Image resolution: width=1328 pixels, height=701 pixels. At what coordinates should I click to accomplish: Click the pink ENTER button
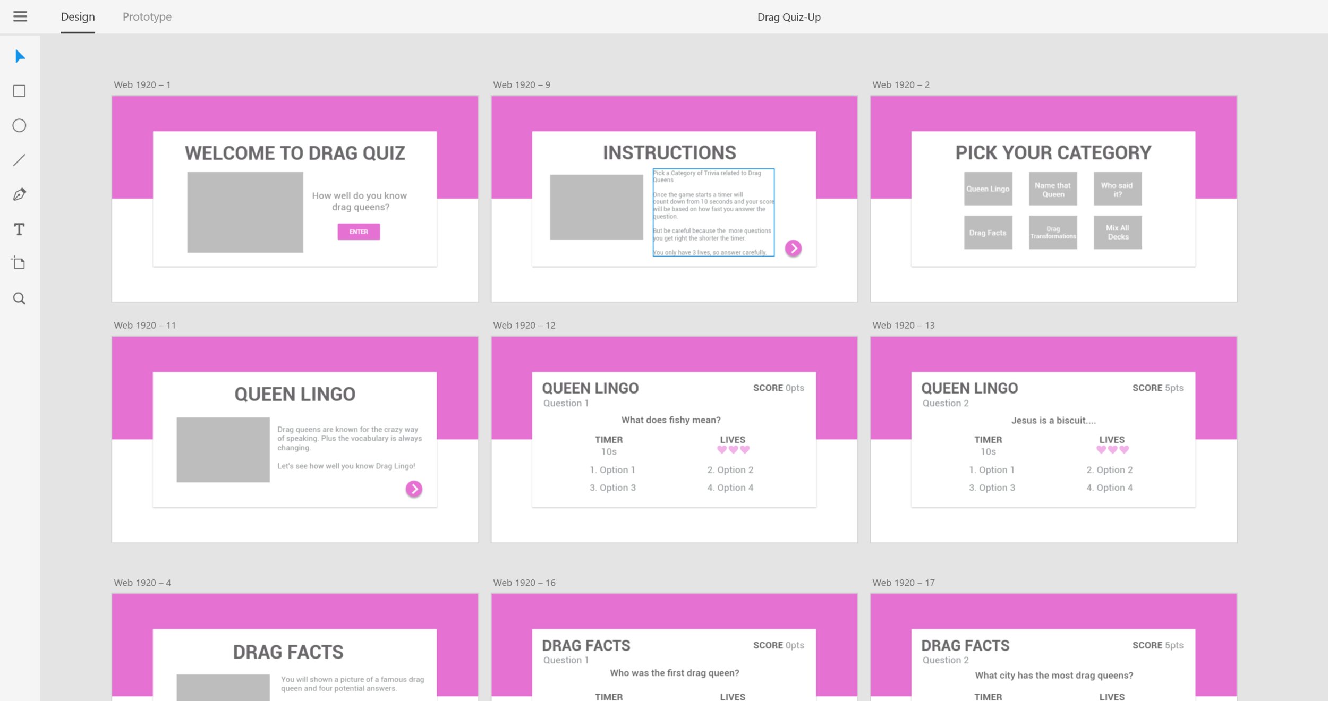click(x=359, y=232)
